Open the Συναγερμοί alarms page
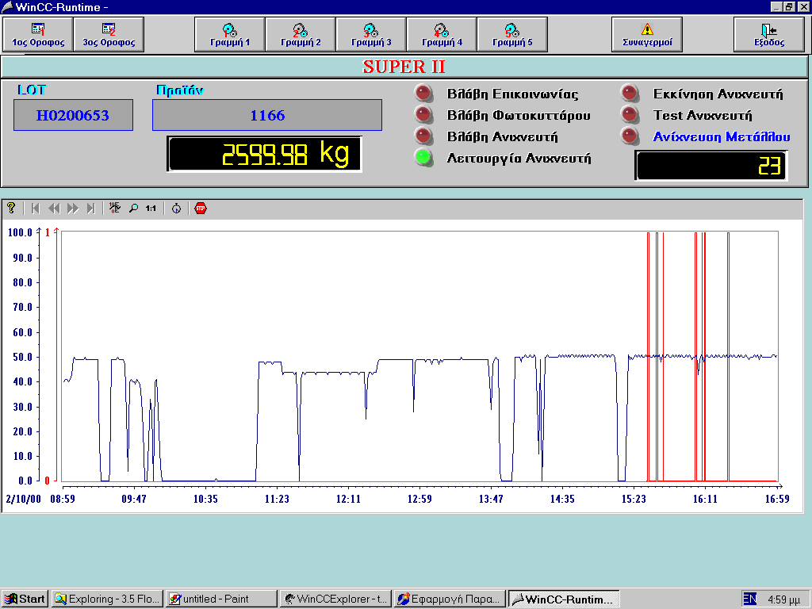Image resolution: width=812 pixels, height=609 pixels. (x=647, y=35)
